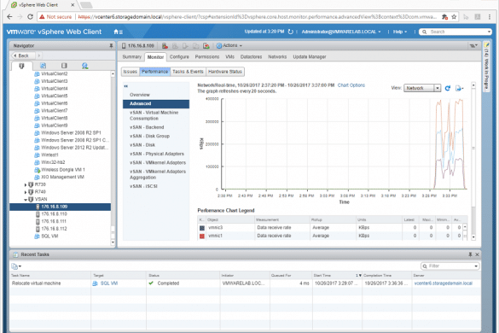Screen dimensions: 499x333
Task: Click the red vmnic1 legend color swatch
Action: [202, 236]
